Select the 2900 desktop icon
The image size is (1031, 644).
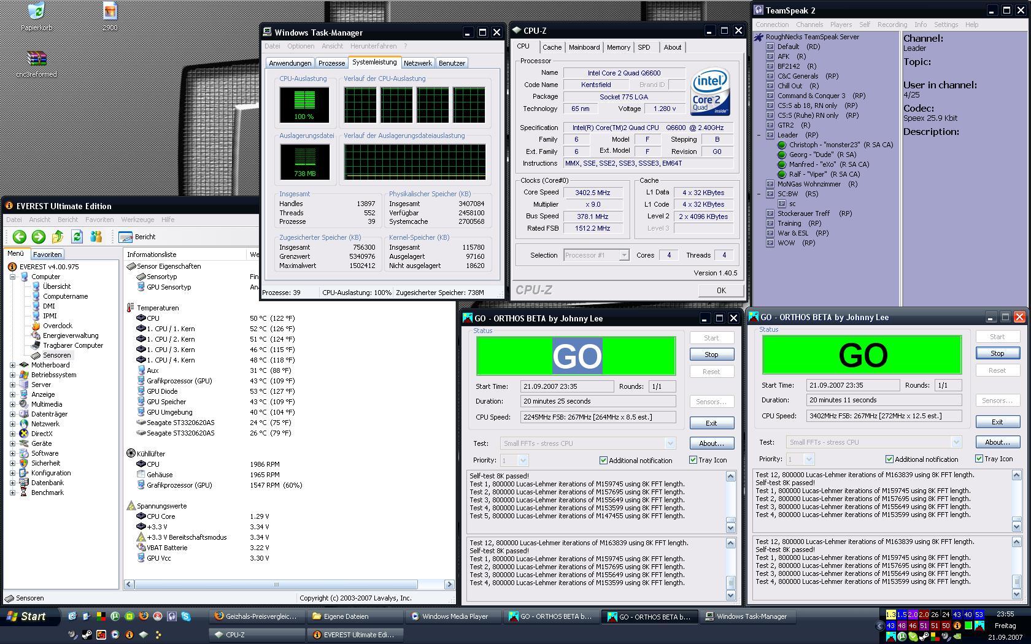[x=110, y=17]
